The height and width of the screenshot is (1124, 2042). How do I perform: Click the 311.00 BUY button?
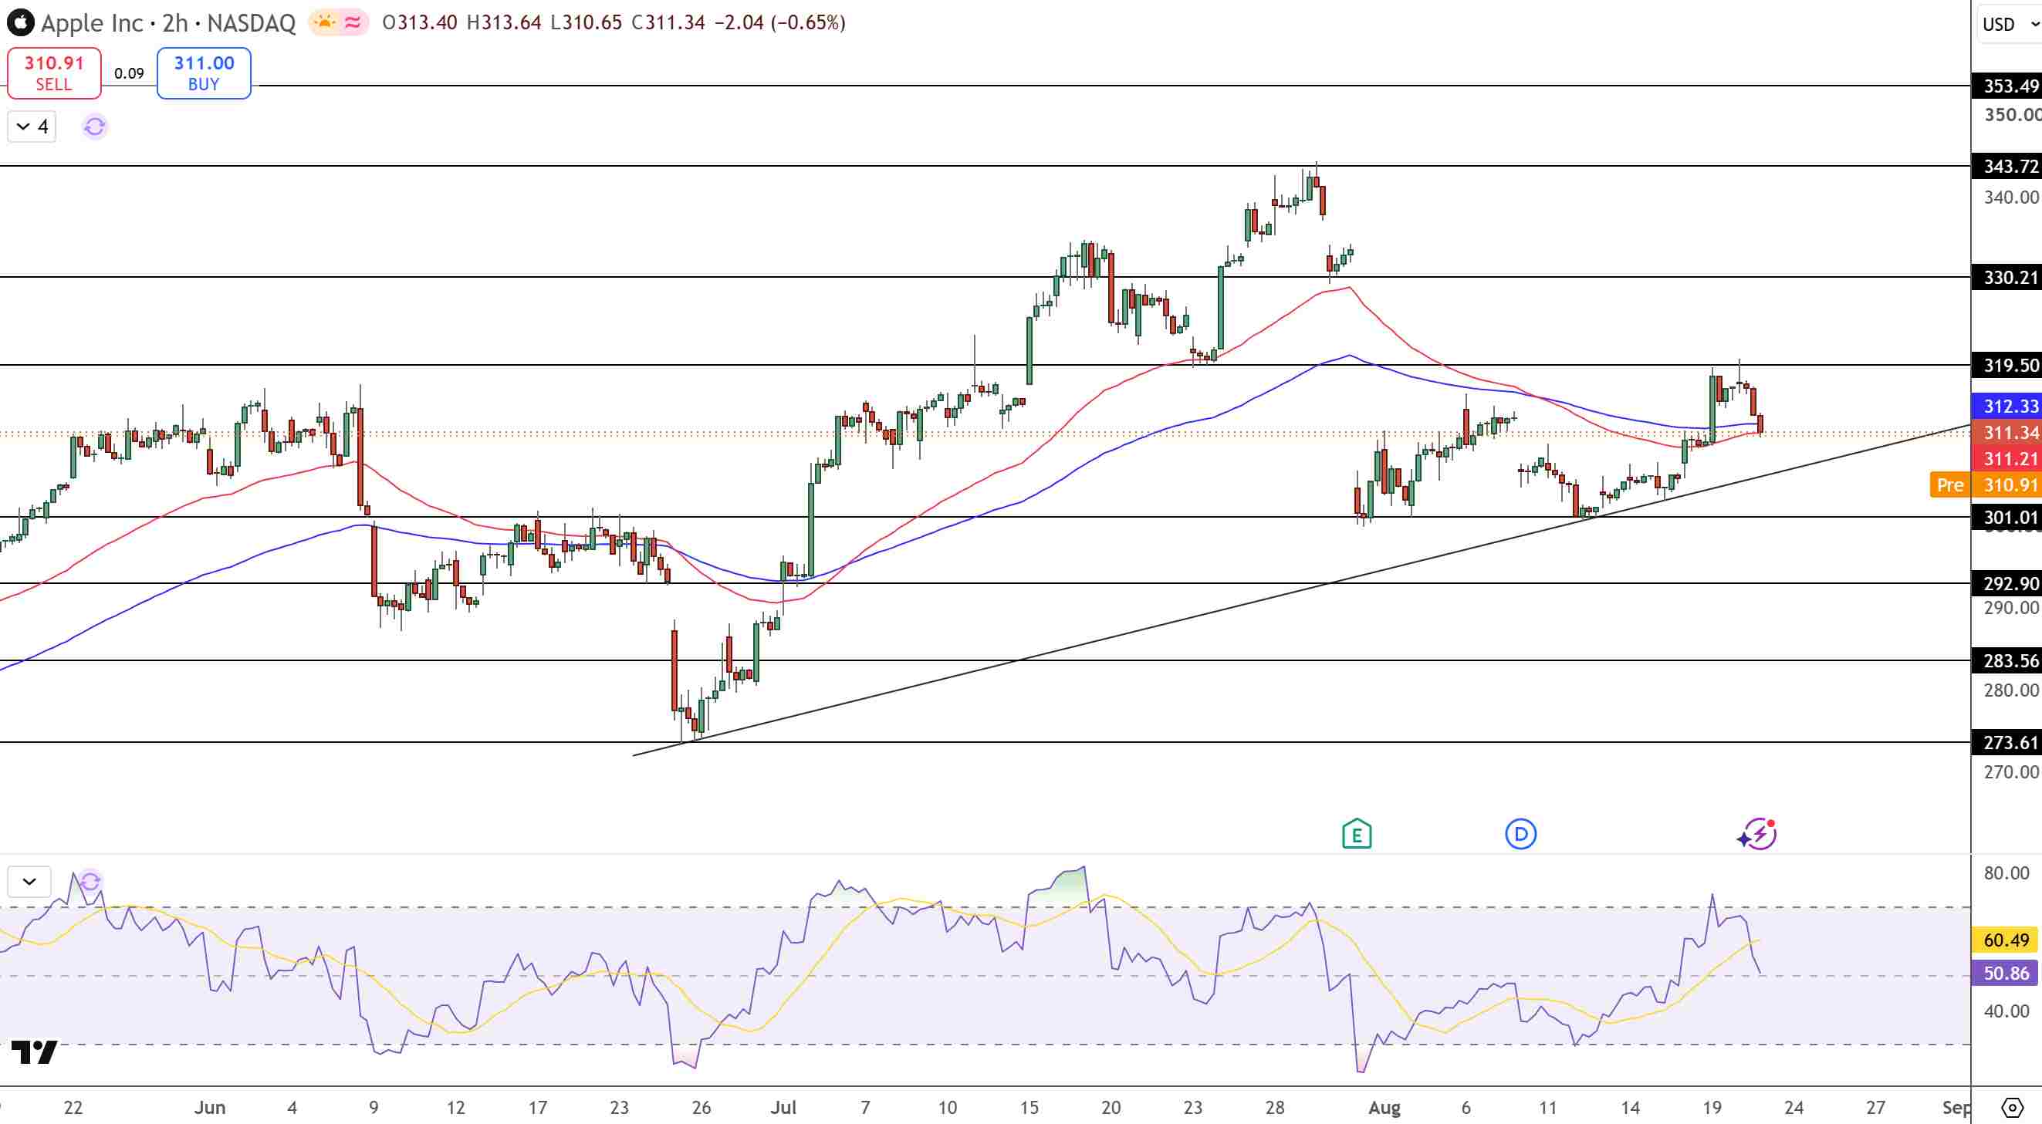[204, 73]
